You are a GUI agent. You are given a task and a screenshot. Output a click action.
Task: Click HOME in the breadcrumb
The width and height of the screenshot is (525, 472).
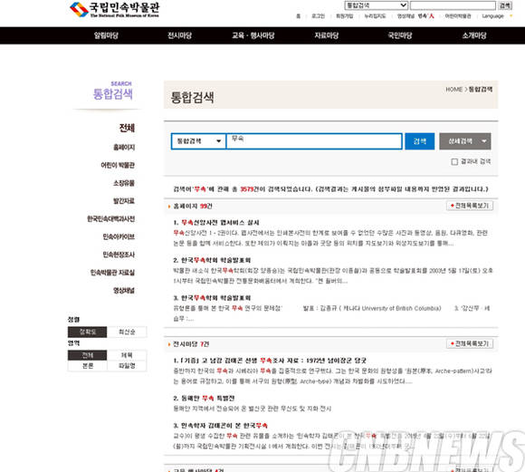click(x=453, y=89)
